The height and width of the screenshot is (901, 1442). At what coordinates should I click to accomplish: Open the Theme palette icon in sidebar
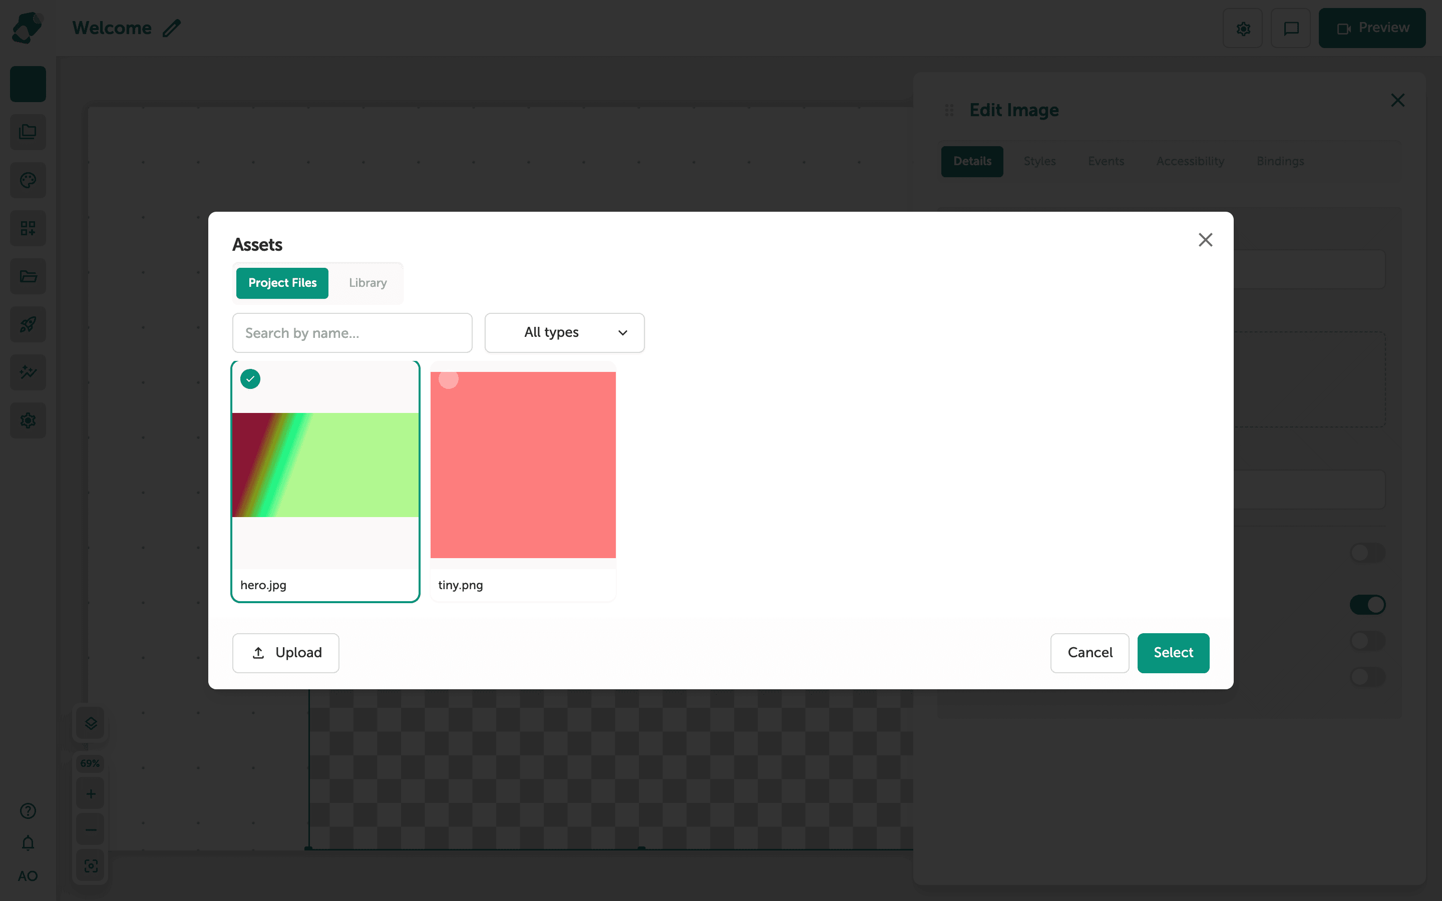(28, 180)
